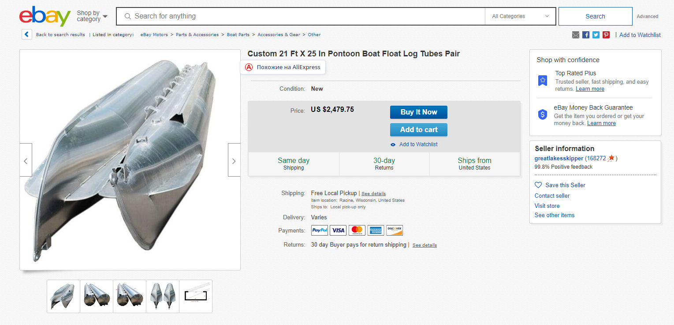Click the back arrow to search results
This screenshot has height=325, width=674.
27,34
